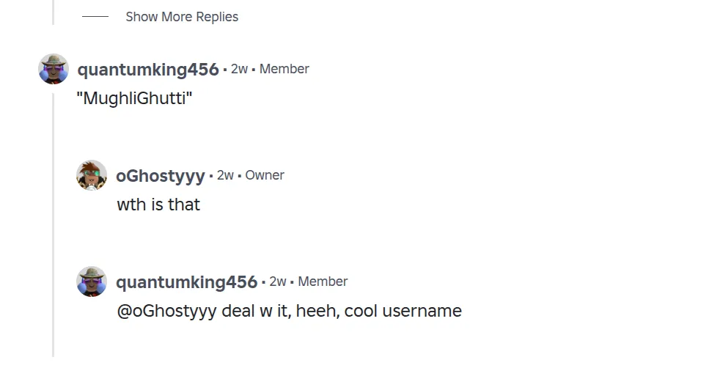Click the 2w timestamp on the "MughliGhutti" comment
The width and height of the screenshot is (723, 368).
pyautogui.click(x=239, y=69)
